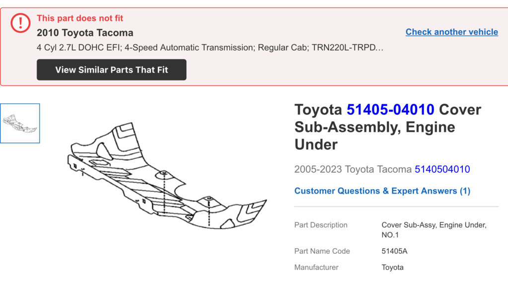Open the large part diagram image
Image resolution: width=508 pixels, height=289 pixels.
[x=167, y=175]
